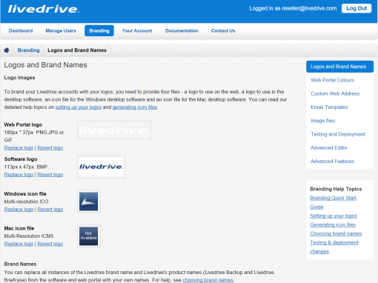
Task: Open the Contact Us page
Action: click(223, 31)
